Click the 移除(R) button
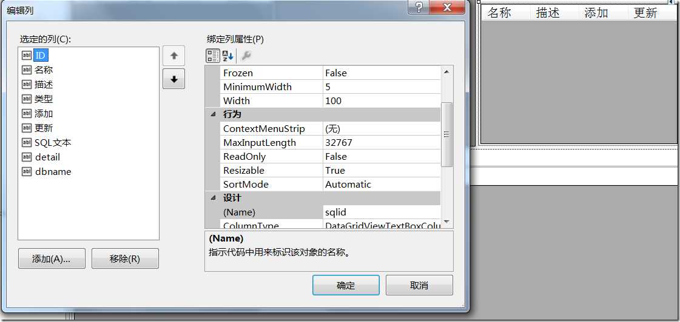 (x=125, y=259)
